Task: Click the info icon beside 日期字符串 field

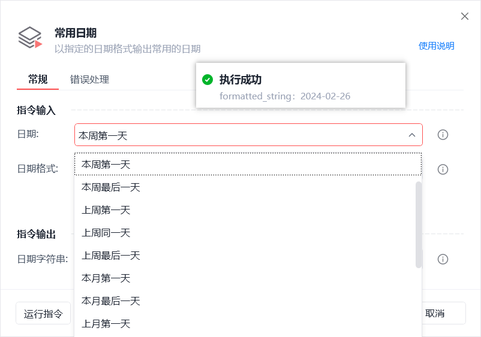Action: point(443,259)
